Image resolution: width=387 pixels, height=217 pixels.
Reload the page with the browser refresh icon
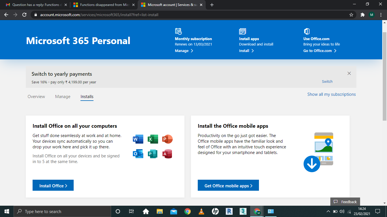[24, 15]
